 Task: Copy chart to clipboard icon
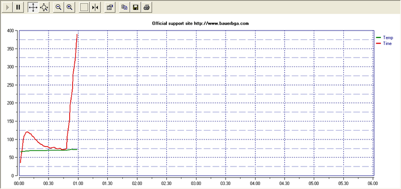124,7
